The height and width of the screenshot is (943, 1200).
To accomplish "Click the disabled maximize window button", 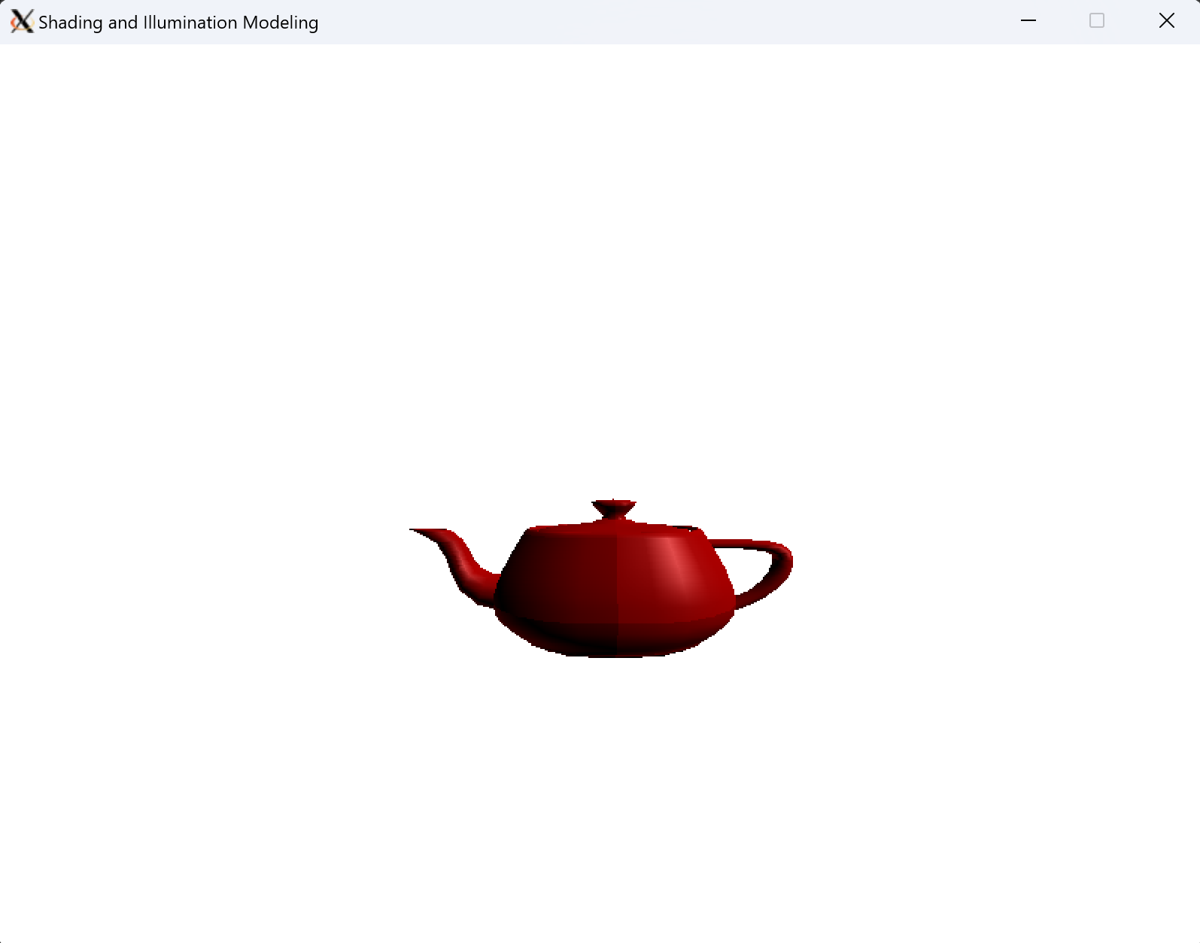I will click(1097, 21).
